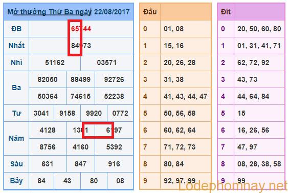Select Nhì prize number 03571
The width and height of the screenshot is (288, 193).
point(106,62)
